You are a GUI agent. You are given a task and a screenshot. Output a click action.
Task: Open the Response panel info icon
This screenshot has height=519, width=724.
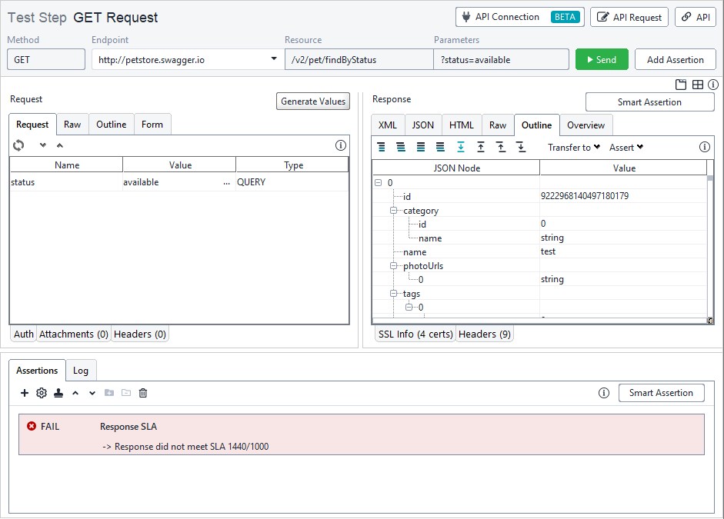705,146
